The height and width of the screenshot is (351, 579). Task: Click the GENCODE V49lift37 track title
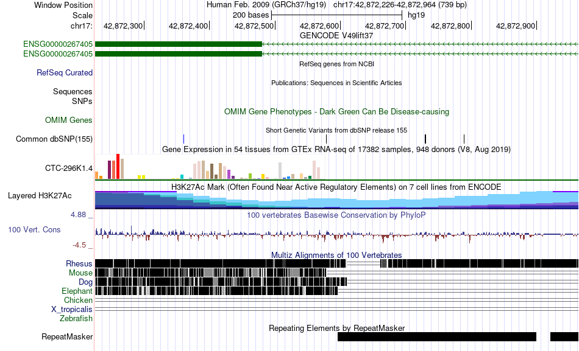[x=336, y=36]
